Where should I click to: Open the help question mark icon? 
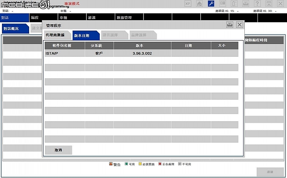257,4
